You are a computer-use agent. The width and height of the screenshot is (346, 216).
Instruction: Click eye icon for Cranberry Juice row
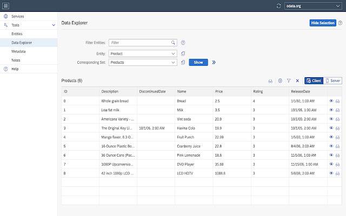331,146
